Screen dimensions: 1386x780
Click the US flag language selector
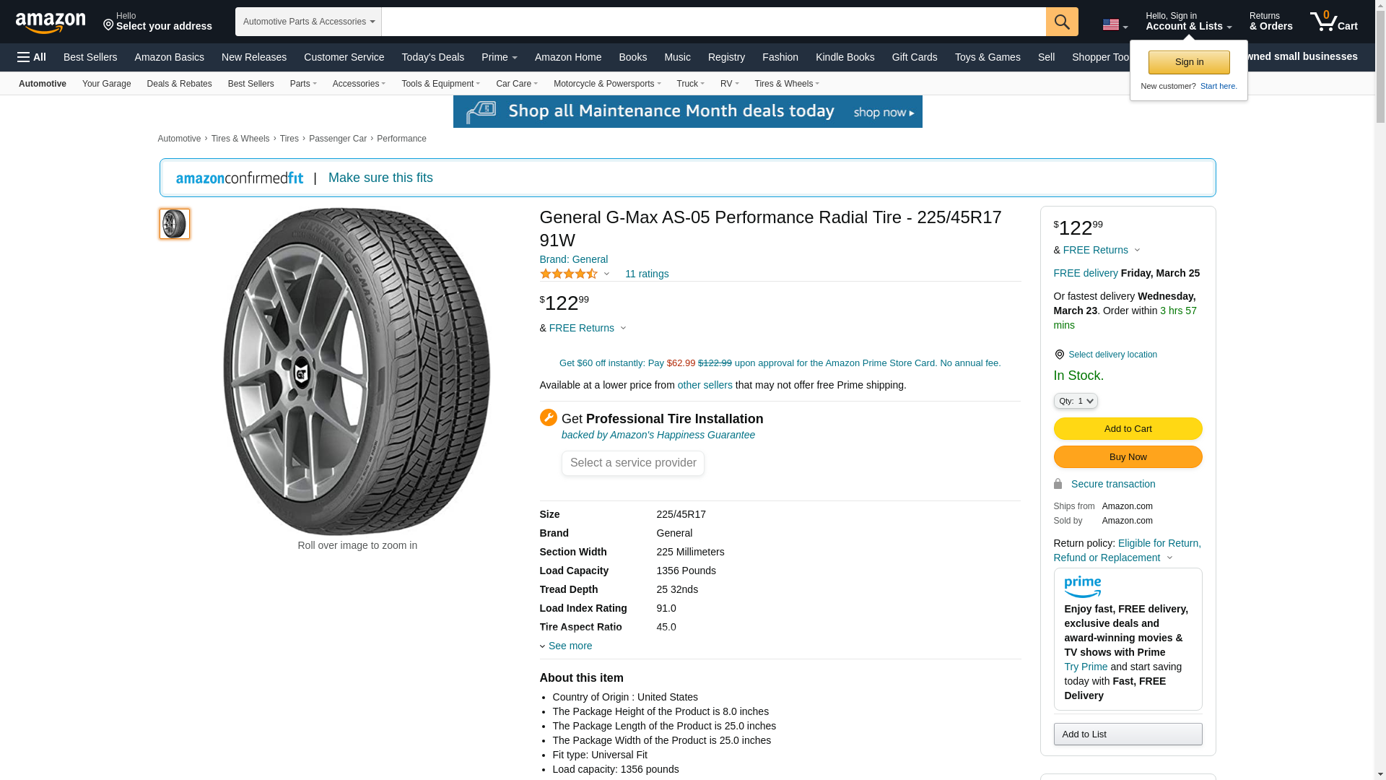click(x=1114, y=25)
